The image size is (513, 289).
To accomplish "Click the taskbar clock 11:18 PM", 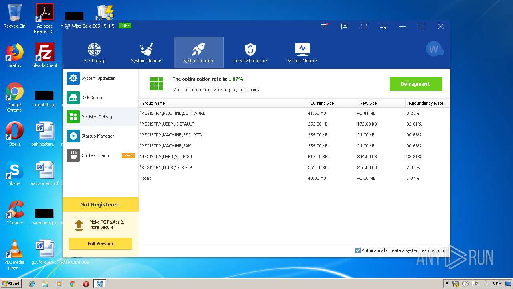I will (492, 284).
